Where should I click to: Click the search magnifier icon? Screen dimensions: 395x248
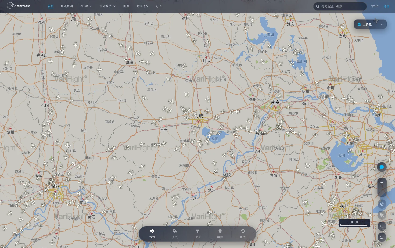click(x=318, y=6)
